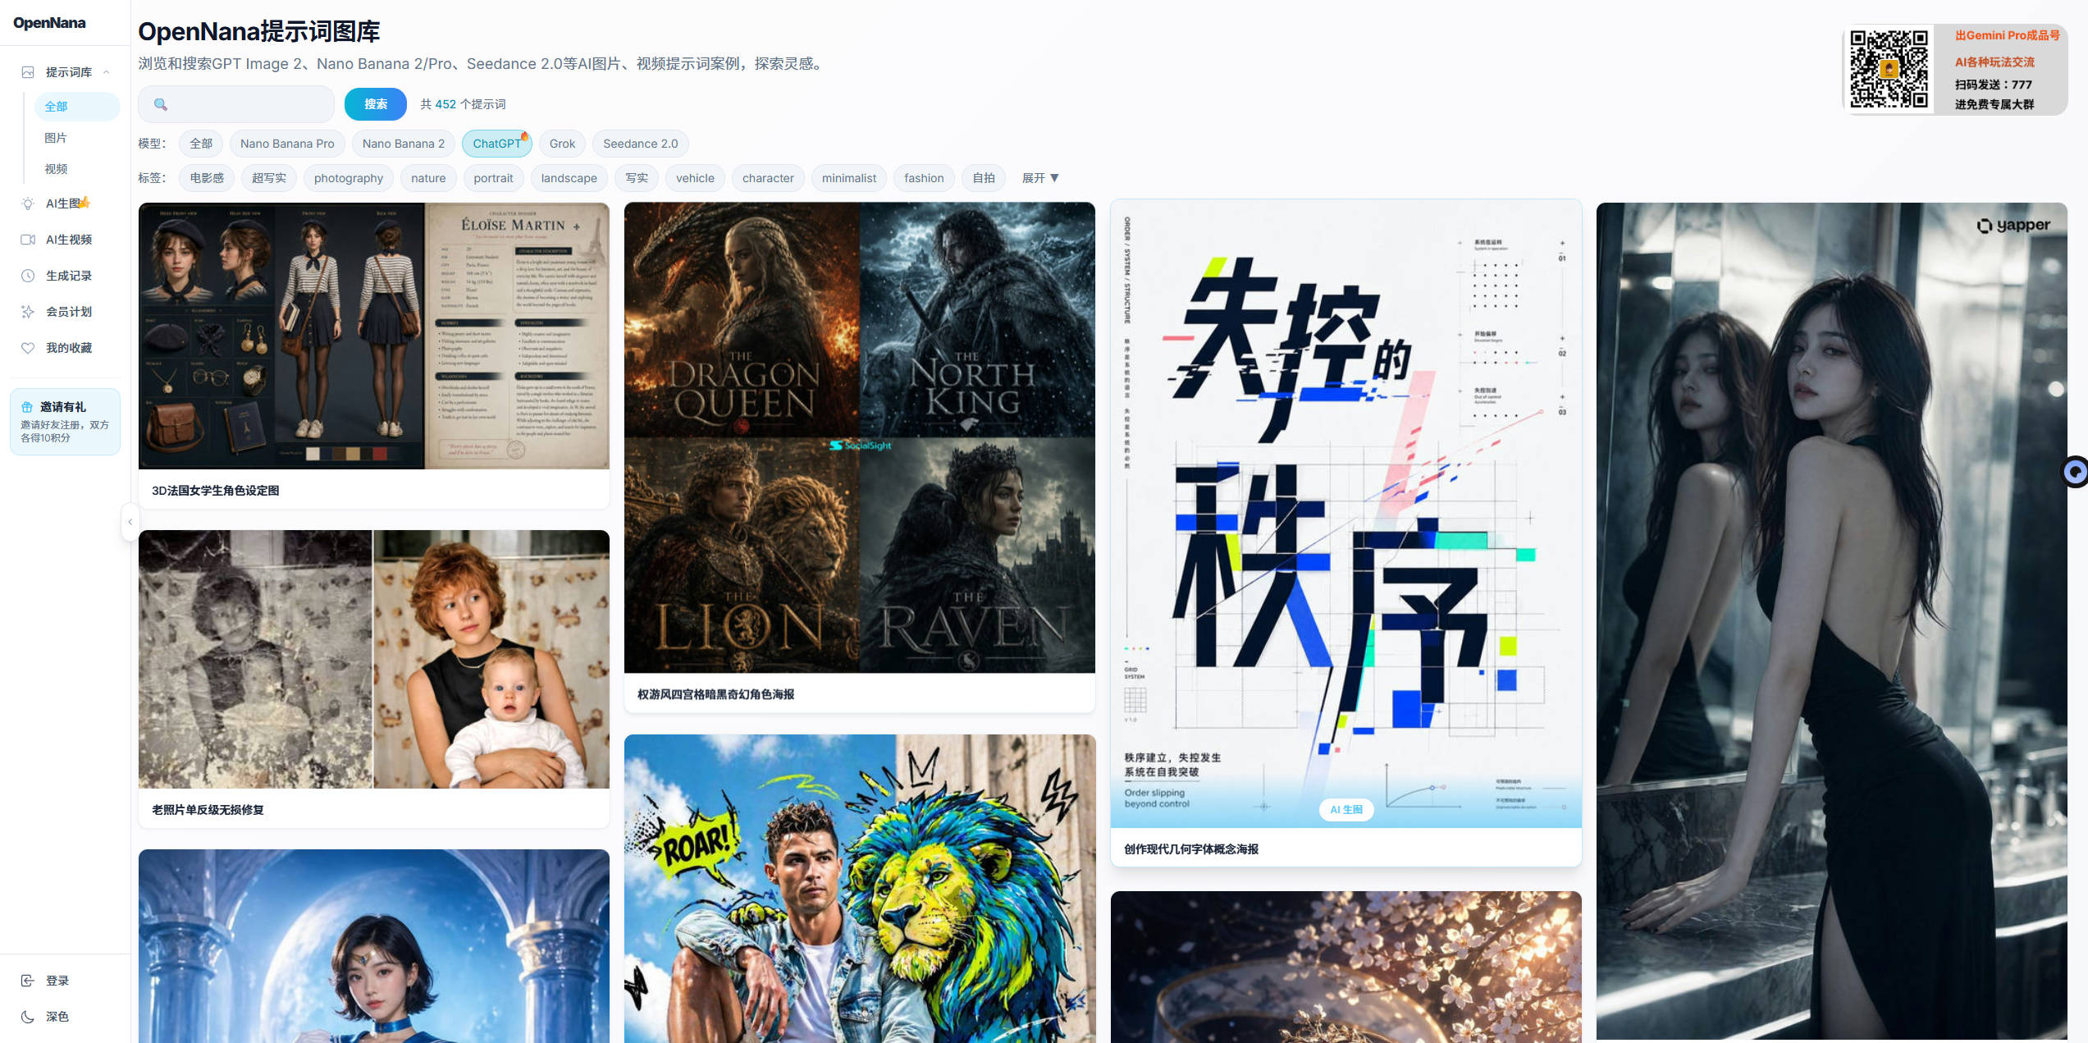Select the Nano Banana Pro model filter
The image size is (2088, 1043).
[x=287, y=143]
